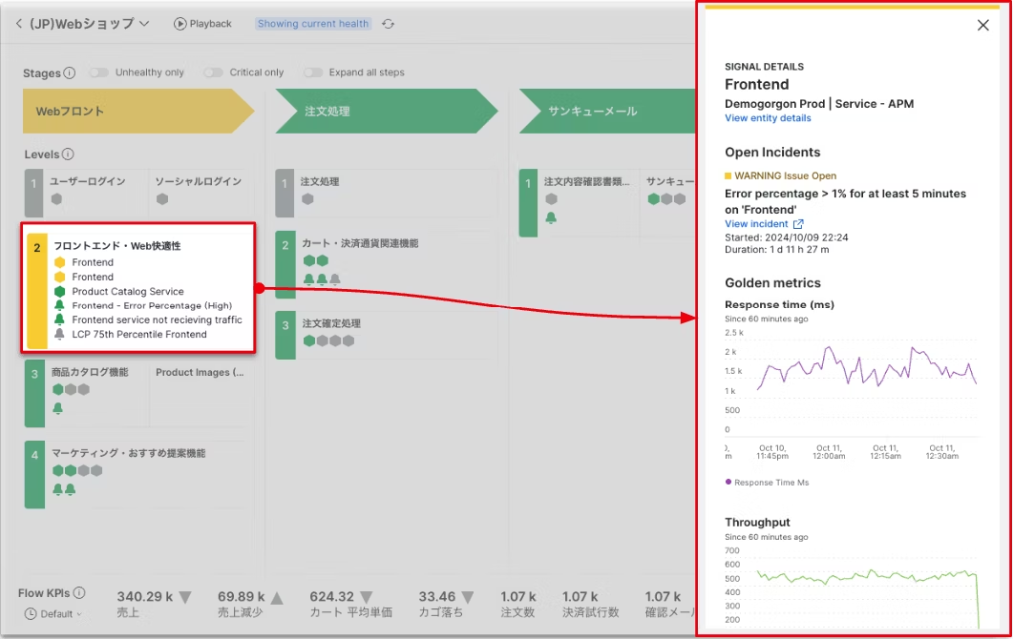The height and width of the screenshot is (639, 1013).
Task: Click the 33.46 カゴ落ち KPI
Action: click(447, 604)
